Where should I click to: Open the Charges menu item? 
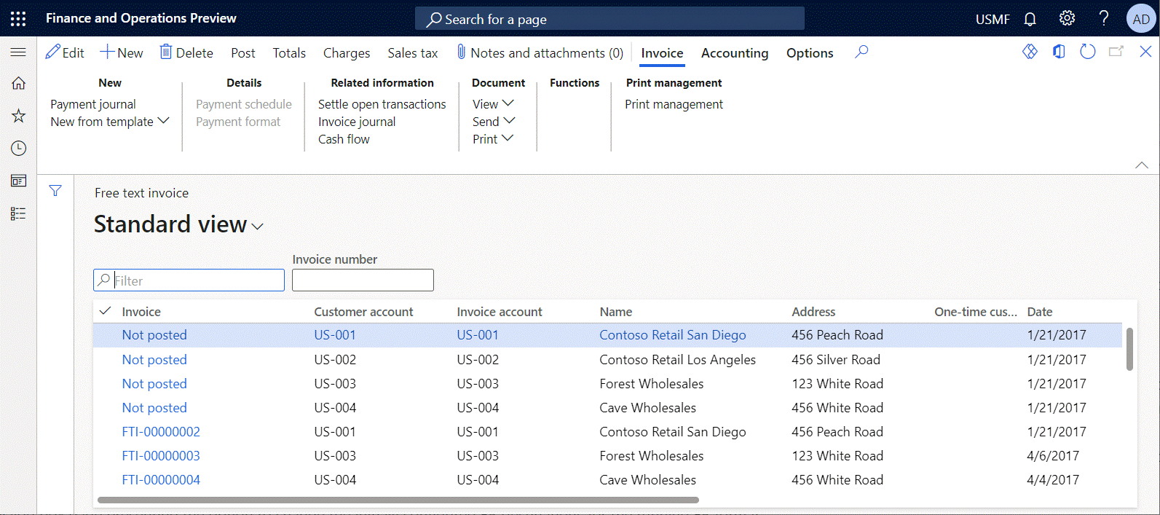pyautogui.click(x=347, y=53)
